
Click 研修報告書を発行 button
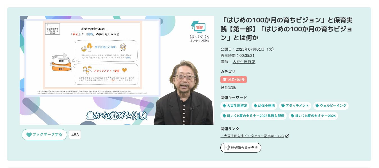[x=241, y=148]
